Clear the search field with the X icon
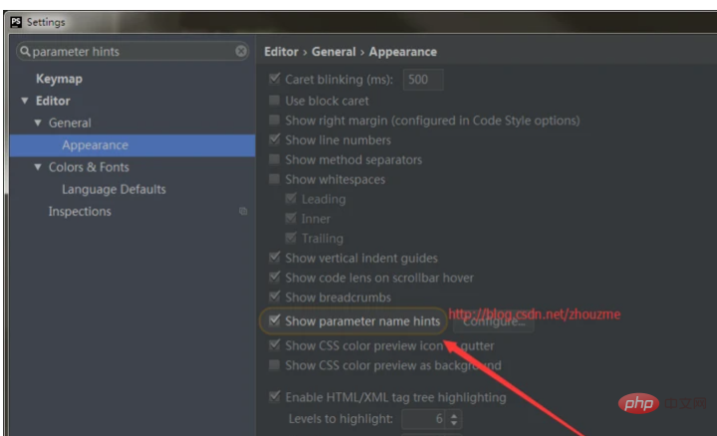Viewport: 717px width, 436px height. tap(241, 51)
